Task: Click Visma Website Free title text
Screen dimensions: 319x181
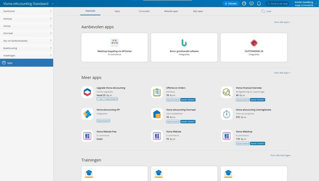Action: click(106, 132)
